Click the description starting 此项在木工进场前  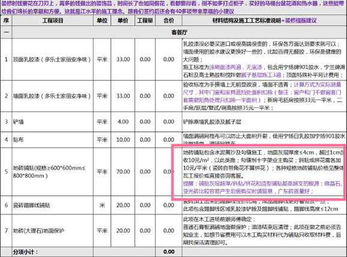[x=265, y=231]
